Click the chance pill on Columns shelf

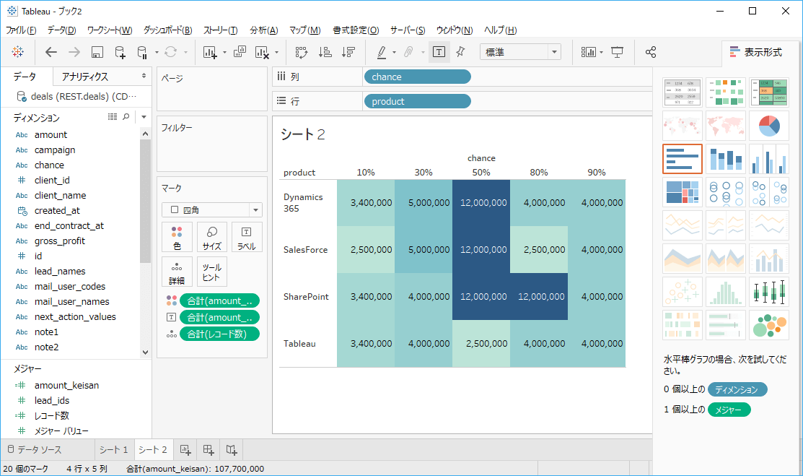[418, 77]
